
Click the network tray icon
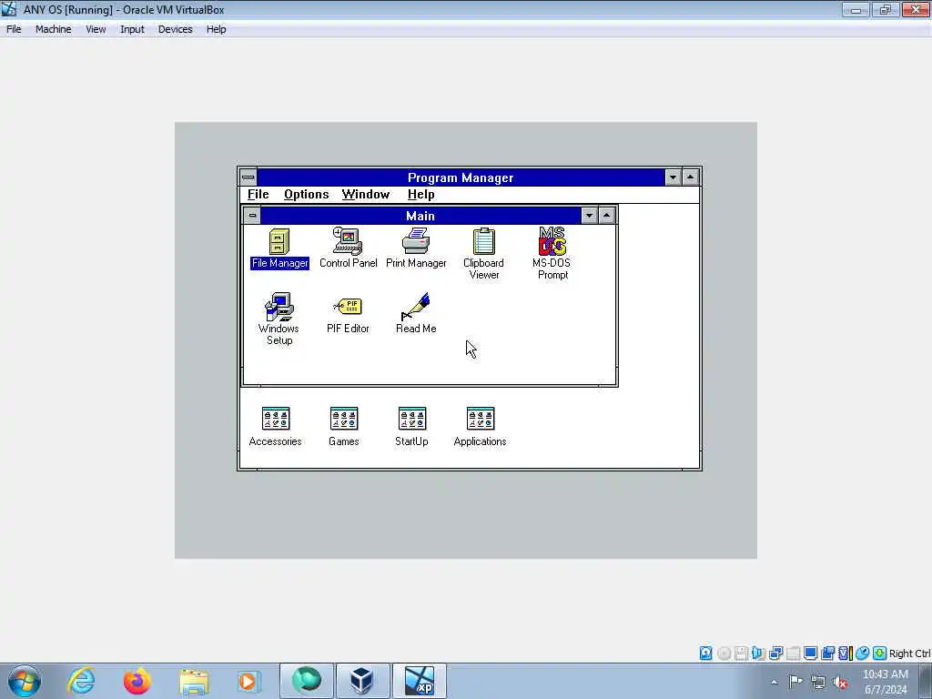818,682
